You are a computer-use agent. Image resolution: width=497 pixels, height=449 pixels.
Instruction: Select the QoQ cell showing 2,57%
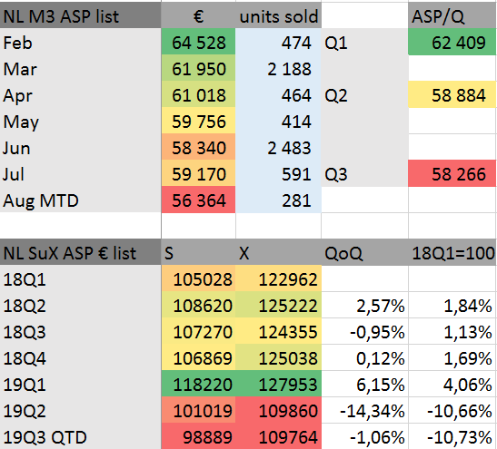click(x=365, y=305)
